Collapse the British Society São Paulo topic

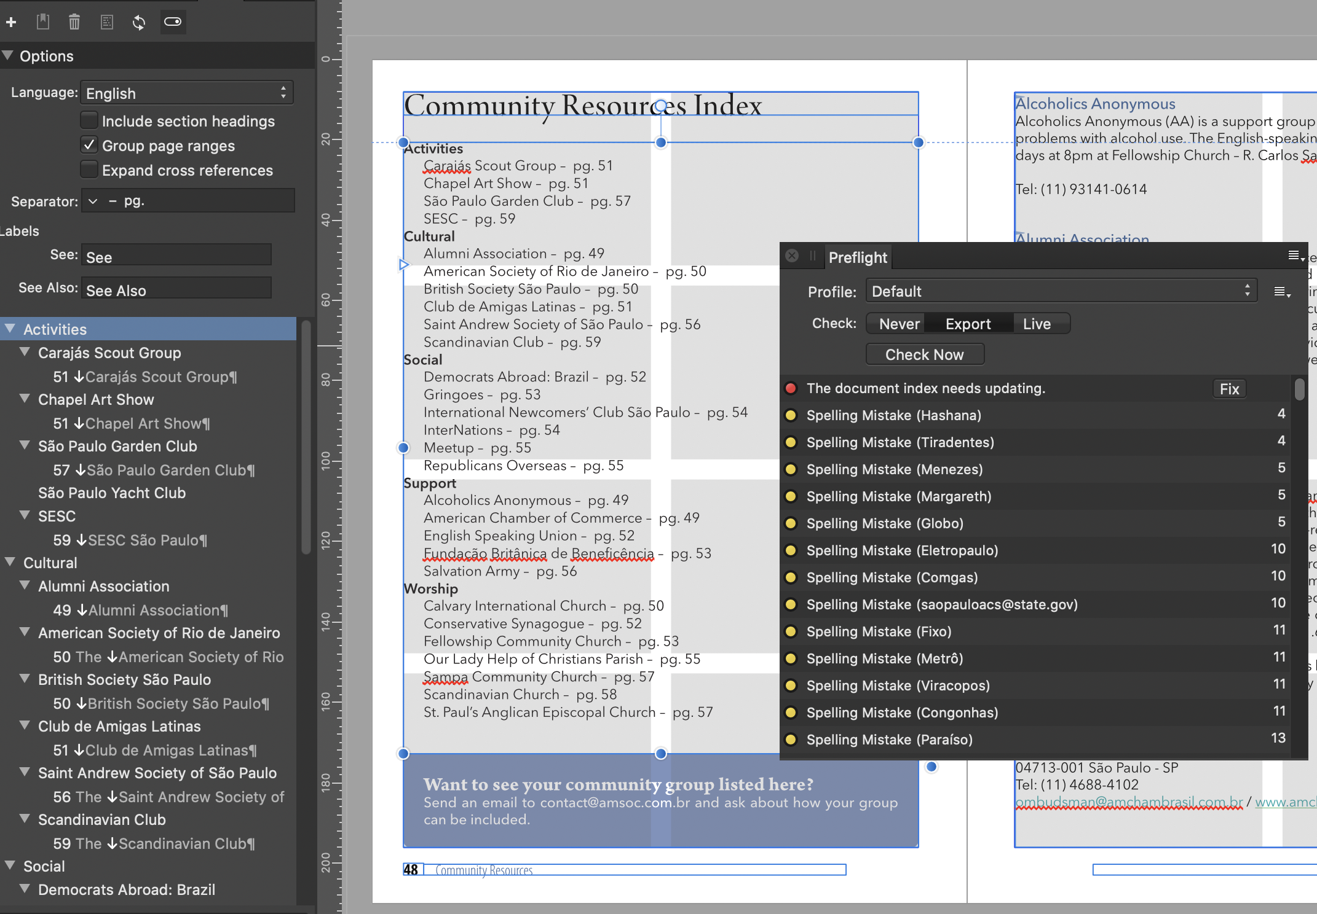click(x=25, y=679)
